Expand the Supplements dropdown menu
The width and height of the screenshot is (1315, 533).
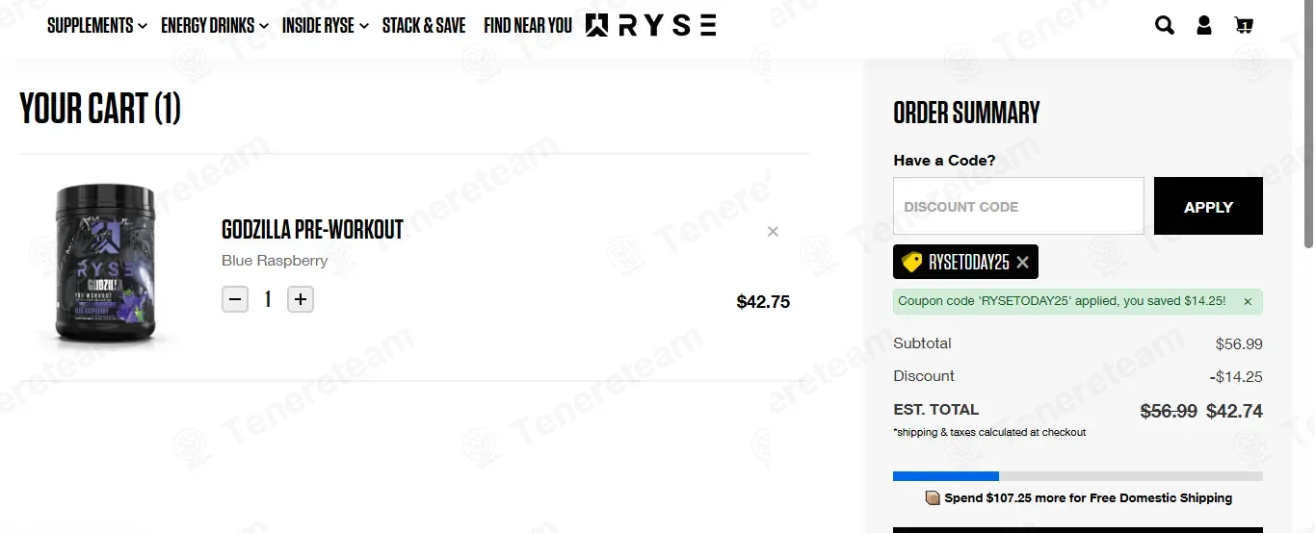(x=97, y=26)
